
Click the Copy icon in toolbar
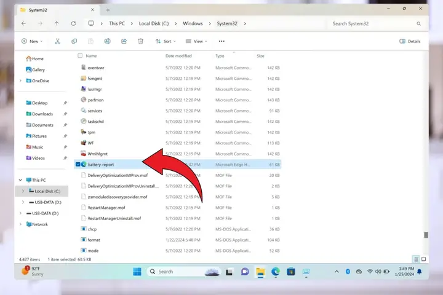coord(74,41)
